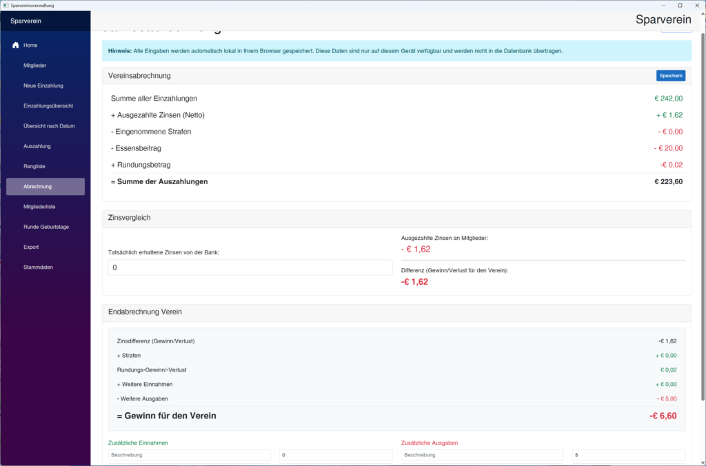Open Stammdaten settings
The height and width of the screenshot is (466, 706).
pos(38,267)
